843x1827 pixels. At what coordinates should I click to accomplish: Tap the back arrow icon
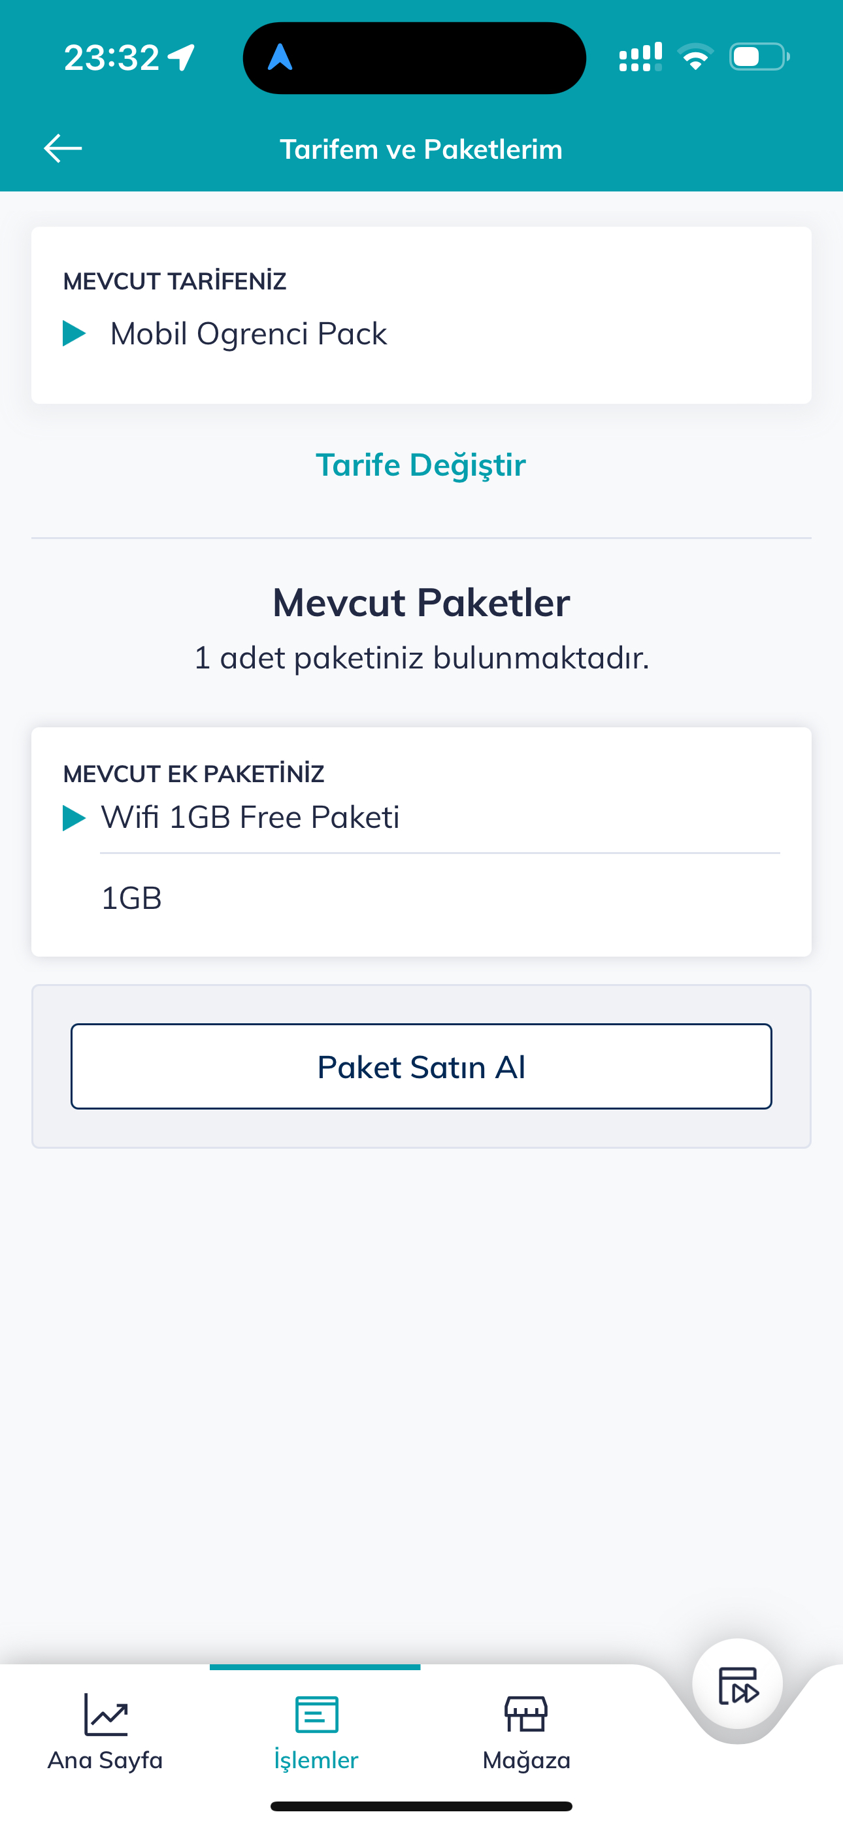63,148
